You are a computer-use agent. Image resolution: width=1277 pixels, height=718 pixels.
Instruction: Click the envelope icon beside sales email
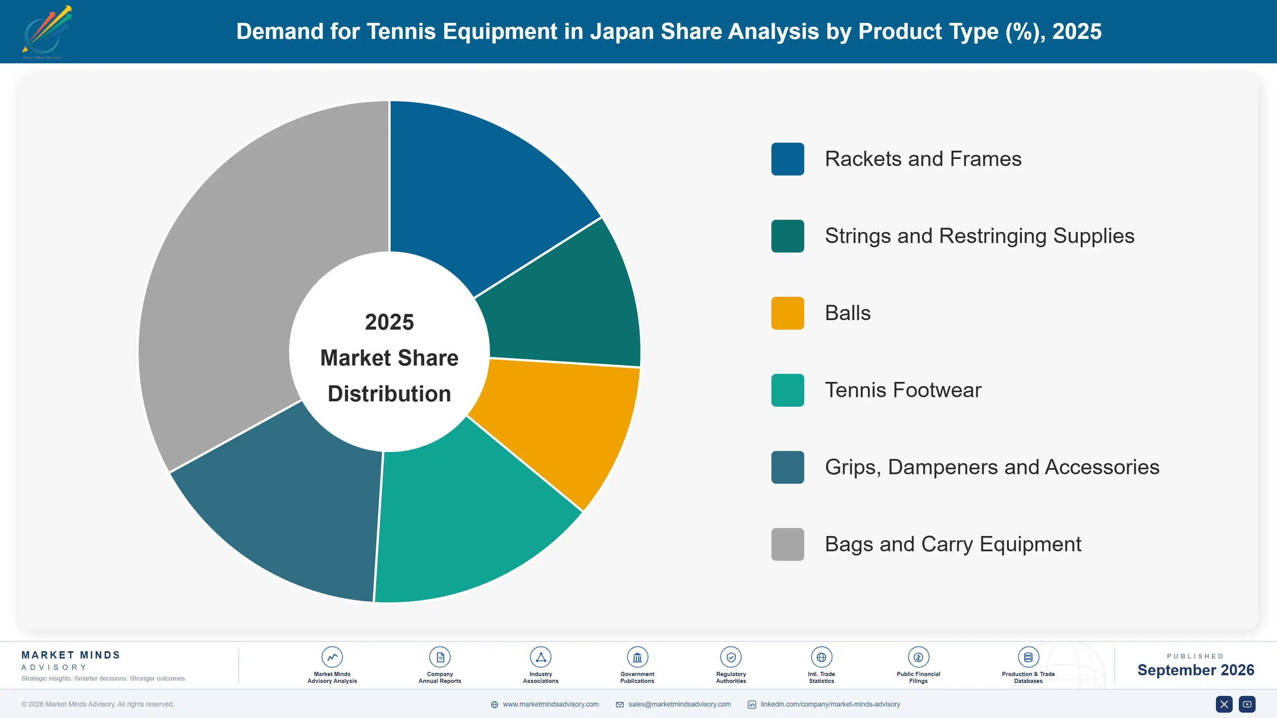620,705
